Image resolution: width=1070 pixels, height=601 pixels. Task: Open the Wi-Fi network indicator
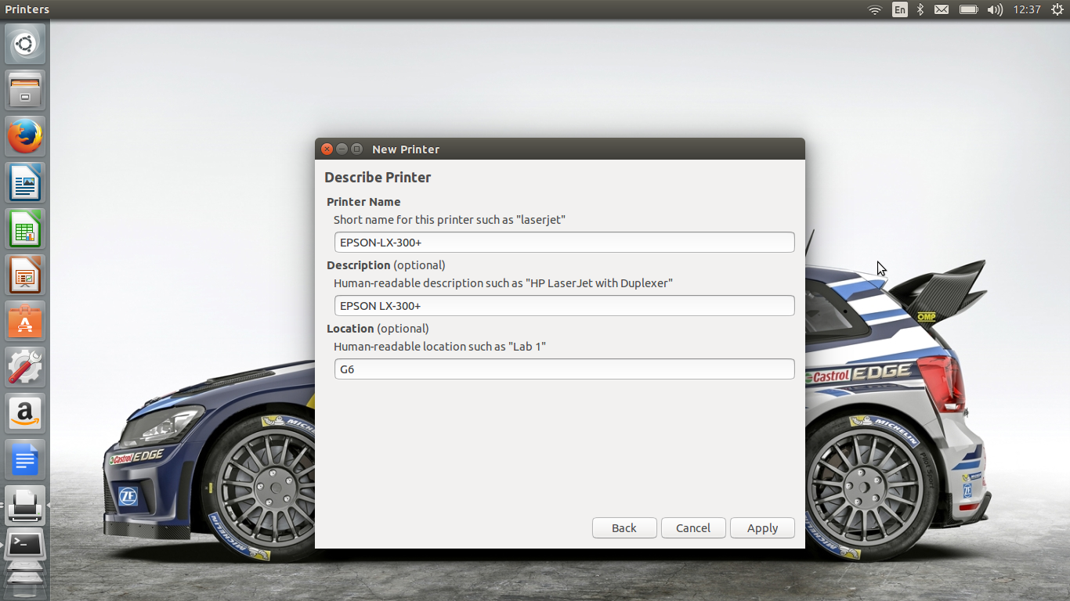[x=875, y=9]
